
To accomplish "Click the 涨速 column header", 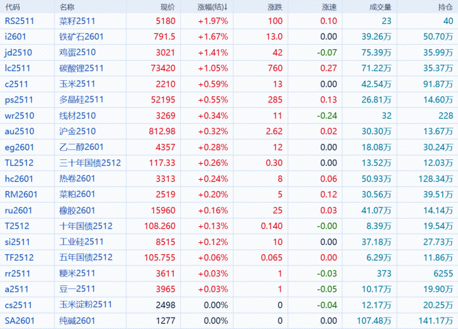I will pos(329,7).
